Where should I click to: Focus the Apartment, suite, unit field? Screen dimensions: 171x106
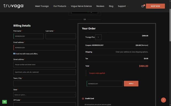pos(45,72)
